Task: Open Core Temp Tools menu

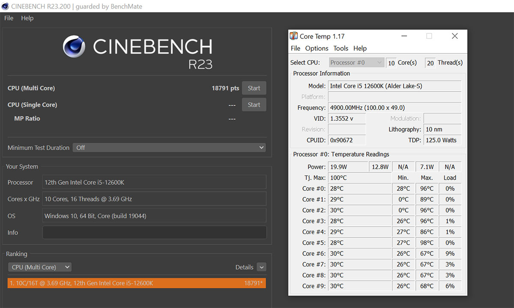Action: click(341, 48)
